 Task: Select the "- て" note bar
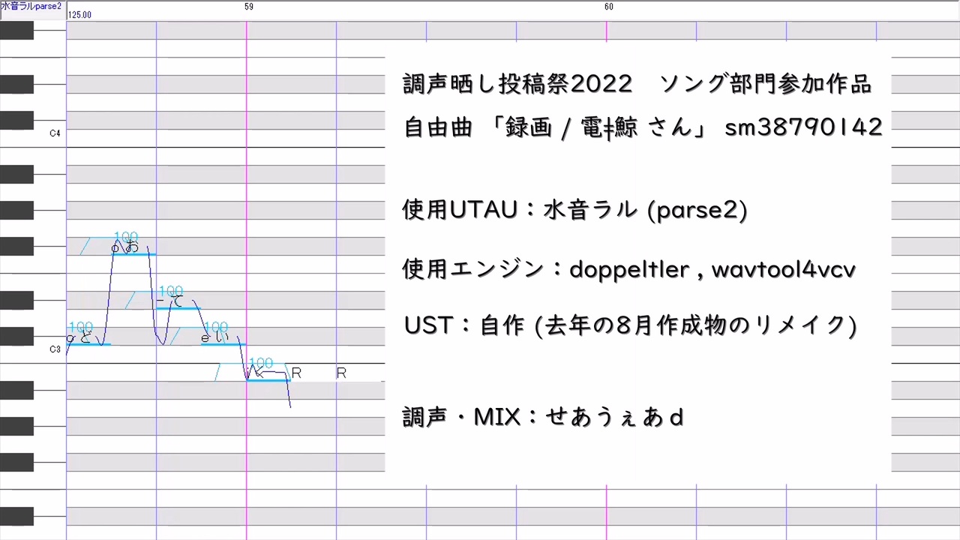tap(178, 307)
